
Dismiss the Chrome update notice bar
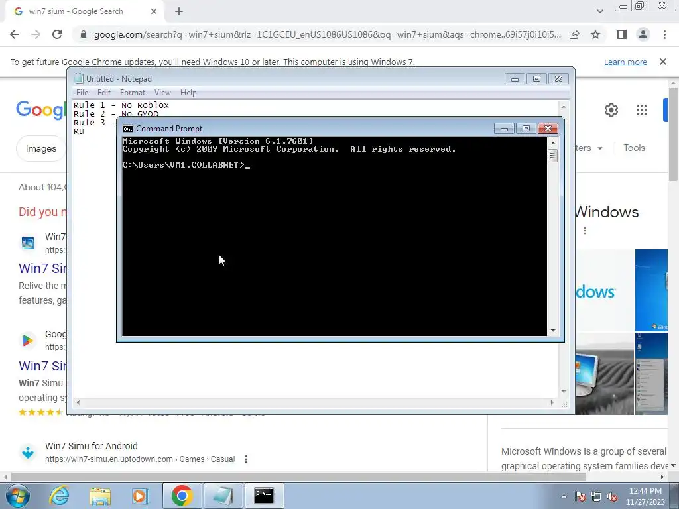663,62
